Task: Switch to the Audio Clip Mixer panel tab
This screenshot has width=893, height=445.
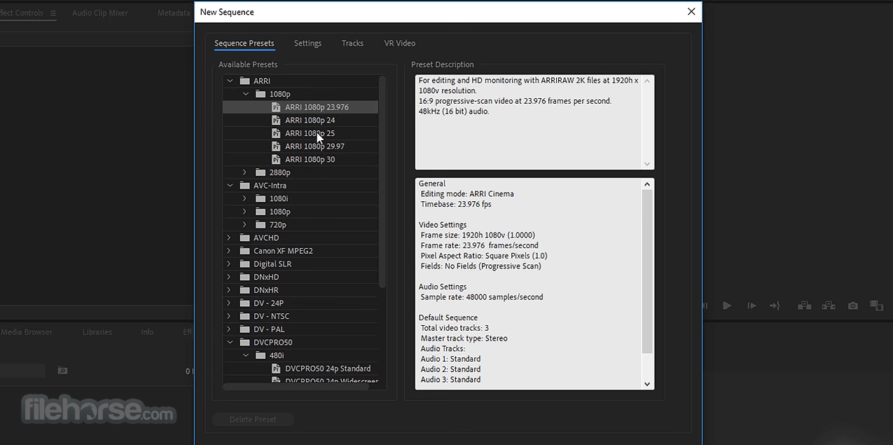Action: (x=100, y=13)
